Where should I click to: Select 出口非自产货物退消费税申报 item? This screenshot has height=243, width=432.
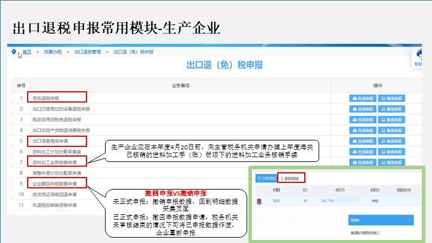point(61,130)
